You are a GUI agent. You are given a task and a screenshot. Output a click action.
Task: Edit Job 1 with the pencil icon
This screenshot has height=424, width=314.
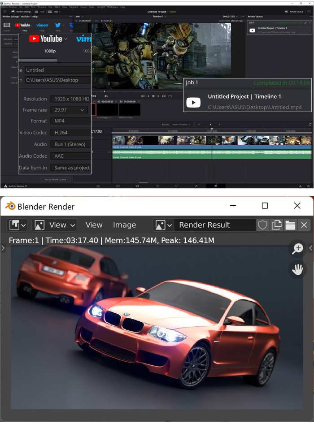tap(305, 23)
